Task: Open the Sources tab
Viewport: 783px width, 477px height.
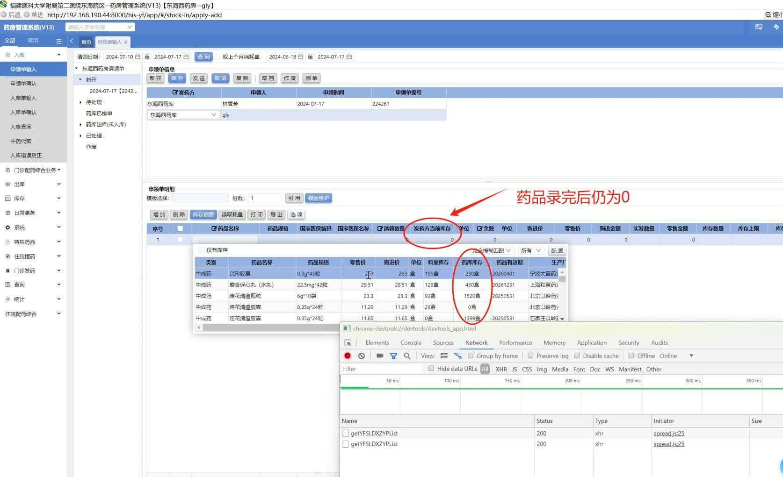Action: 443,343
